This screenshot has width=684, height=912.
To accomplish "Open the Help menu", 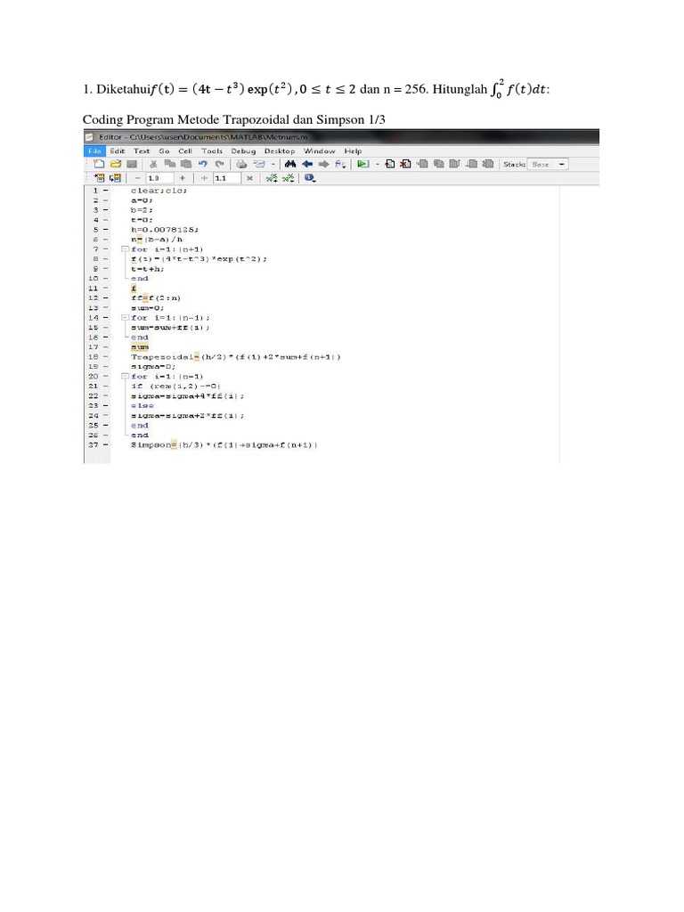I will [354, 151].
